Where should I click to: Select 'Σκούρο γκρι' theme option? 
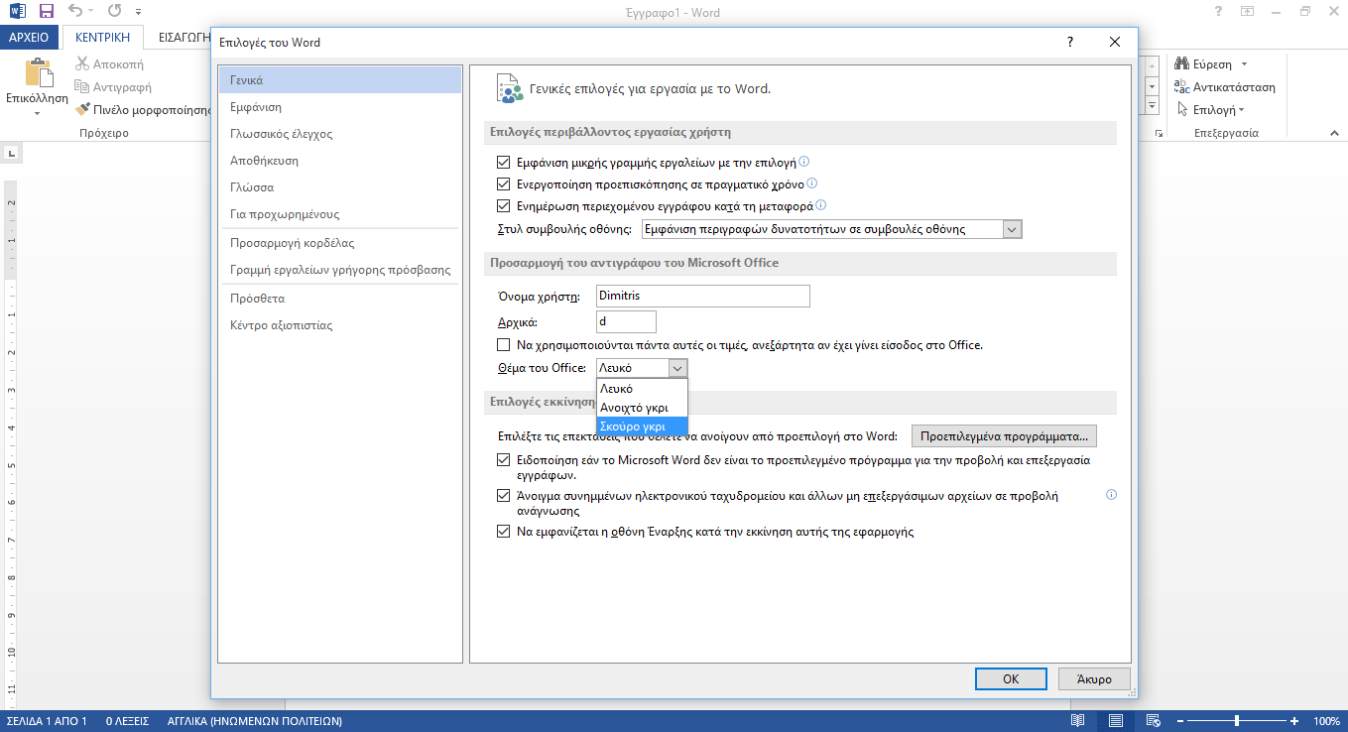coord(632,427)
